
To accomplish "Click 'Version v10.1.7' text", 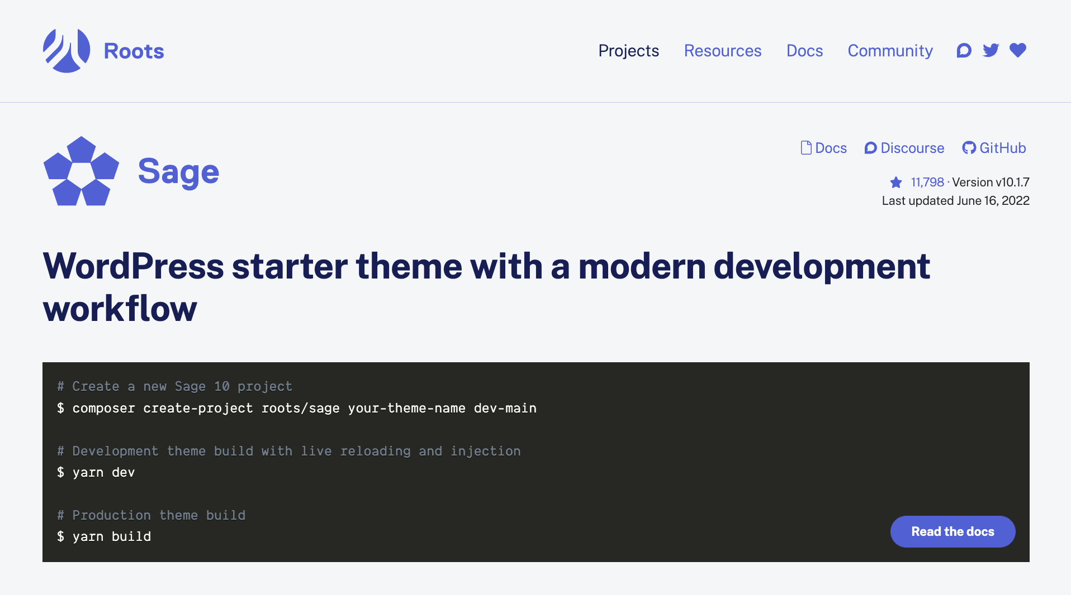I will [991, 182].
